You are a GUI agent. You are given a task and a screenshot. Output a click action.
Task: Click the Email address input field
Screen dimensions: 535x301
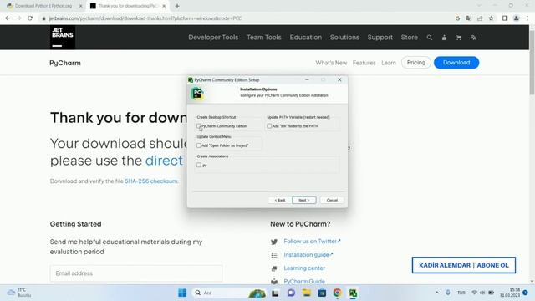tap(136, 273)
